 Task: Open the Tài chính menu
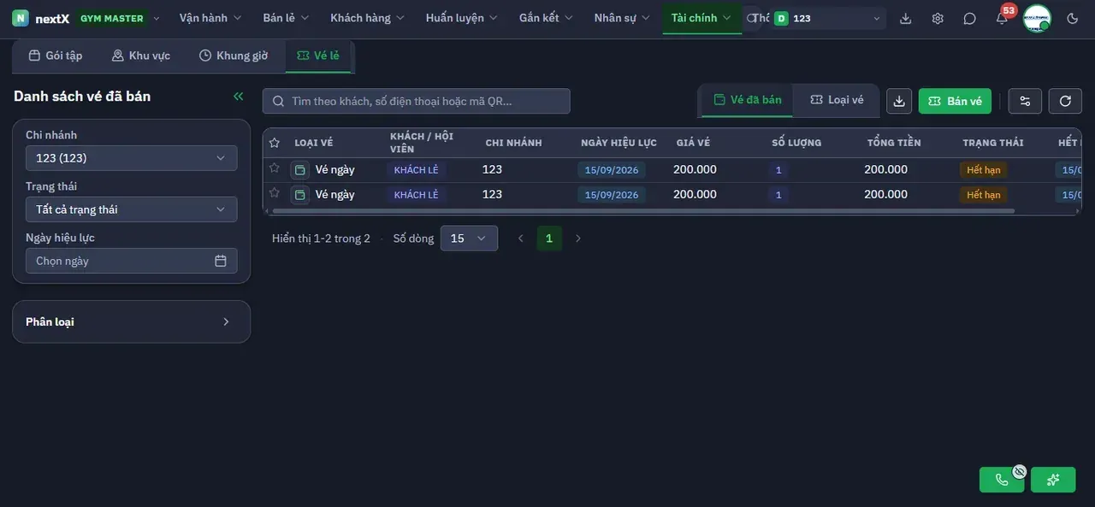click(701, 18)
